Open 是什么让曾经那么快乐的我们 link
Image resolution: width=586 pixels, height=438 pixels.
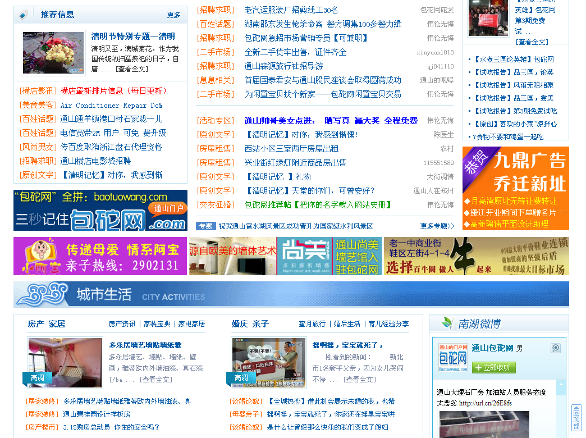pyautogui.click(x=327, y=427)
